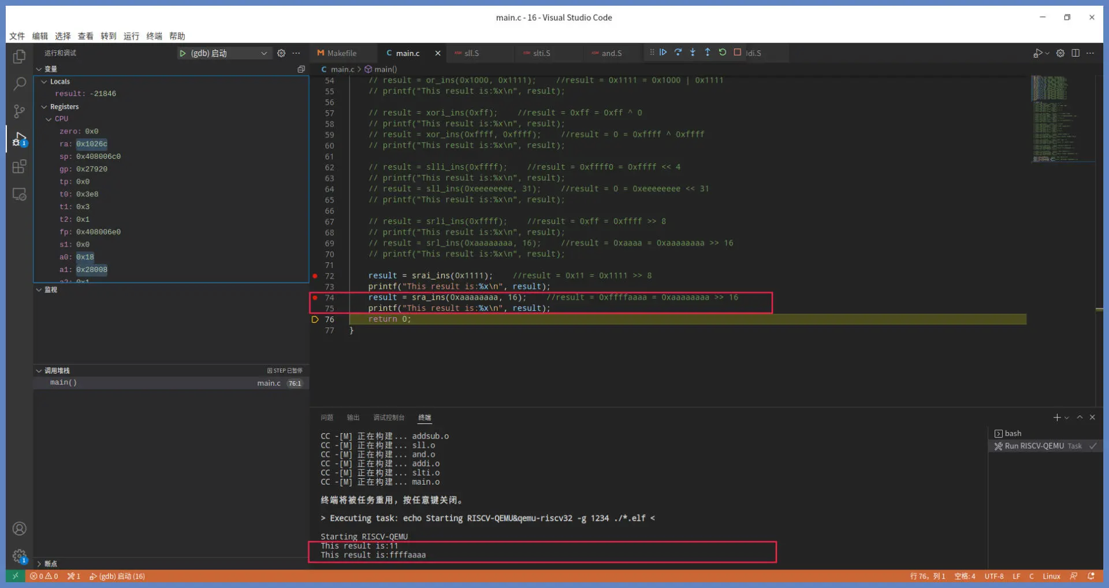Switch to 调试控制台 debug console tab
The image size is (1109, 588).
click(x=389, y=418)
